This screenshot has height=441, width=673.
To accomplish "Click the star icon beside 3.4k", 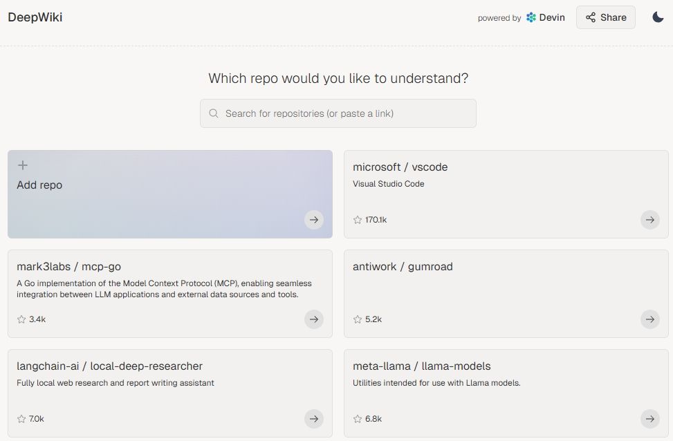I will (21, 319).
